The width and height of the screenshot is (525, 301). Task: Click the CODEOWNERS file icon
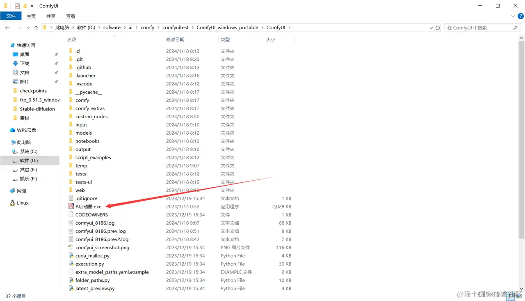pos(71,215)
